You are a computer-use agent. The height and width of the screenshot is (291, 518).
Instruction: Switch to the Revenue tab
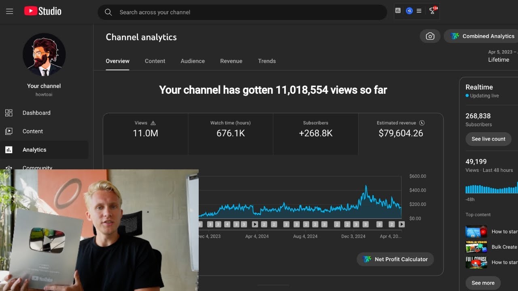231,61
